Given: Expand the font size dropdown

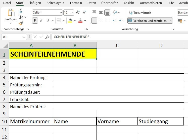Looking at the screenshot, I should [x=72, y=13].
